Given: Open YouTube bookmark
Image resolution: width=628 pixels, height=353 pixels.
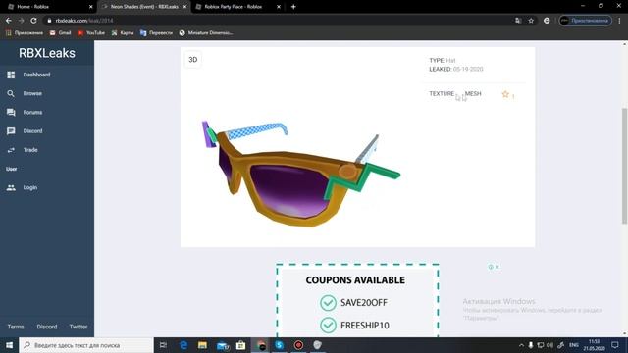Looking at the screenshot, I should point(91,32).
